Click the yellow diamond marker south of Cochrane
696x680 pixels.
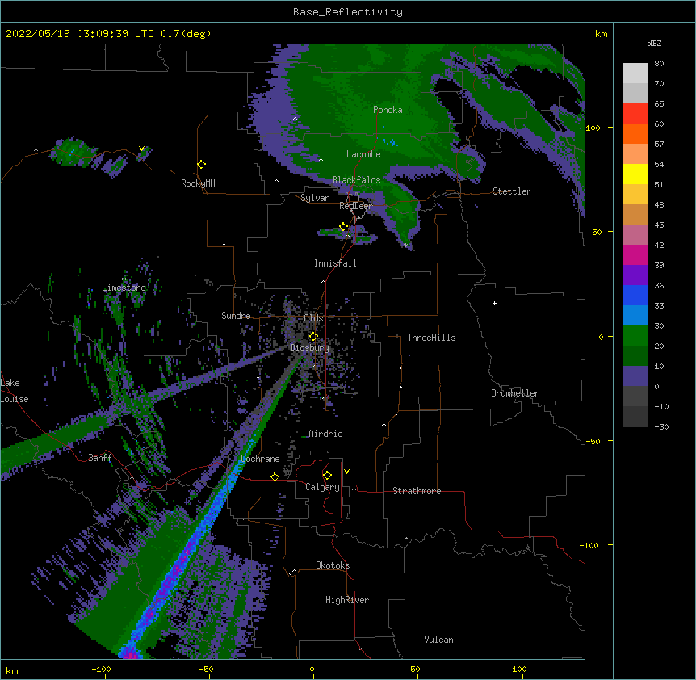[x=275, y=476]
